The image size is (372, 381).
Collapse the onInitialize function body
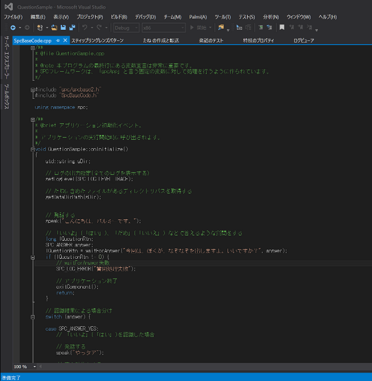pyautogui.click(x=32, y=149)
